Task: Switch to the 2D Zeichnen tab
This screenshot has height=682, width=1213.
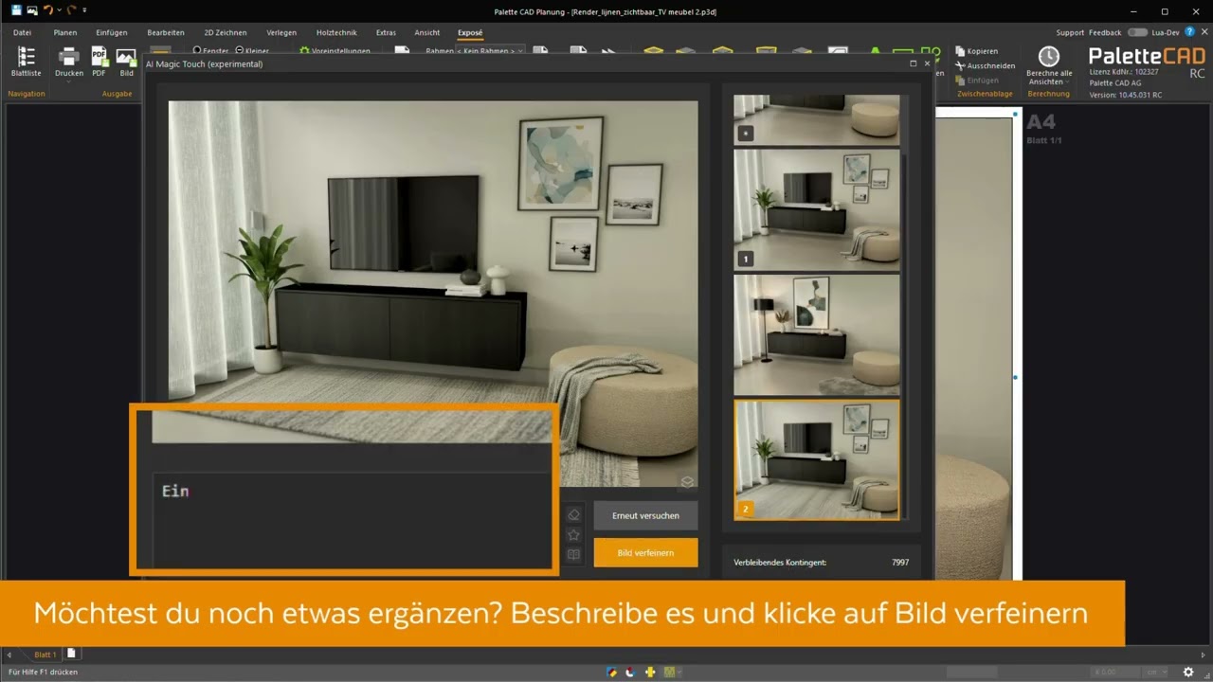Action: click(x=226, y=32)
